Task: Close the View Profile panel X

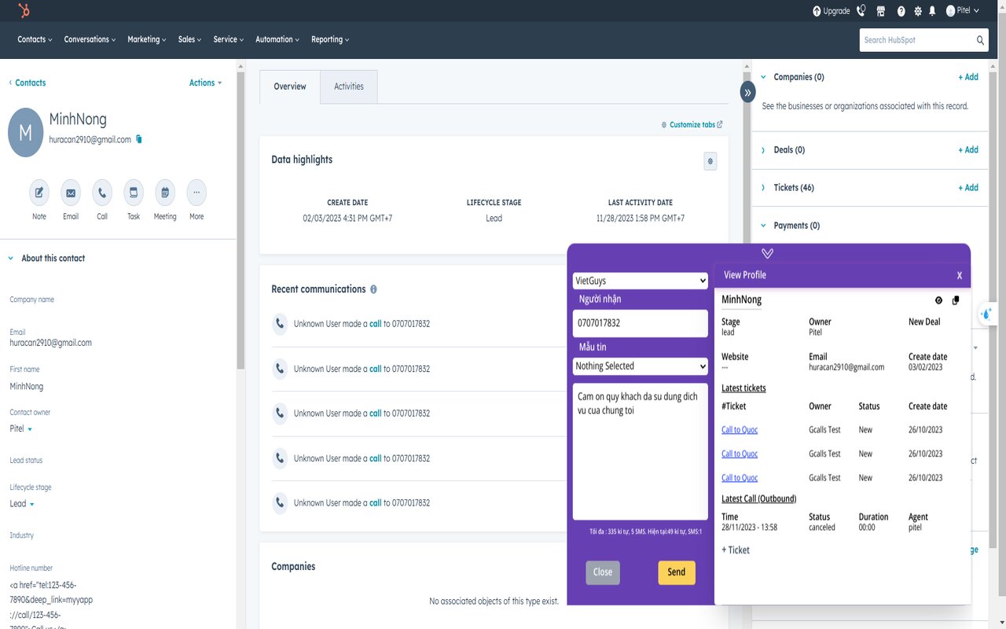Action: click(x=960, y=275)
